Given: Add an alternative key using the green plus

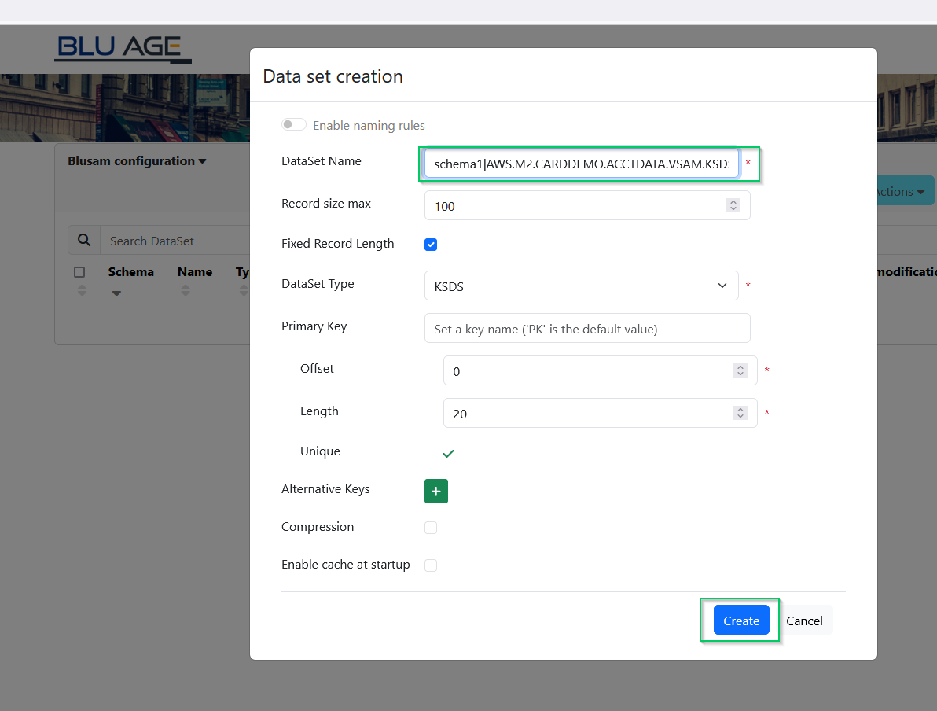Looking at the screenshot, I should point(436,491).
